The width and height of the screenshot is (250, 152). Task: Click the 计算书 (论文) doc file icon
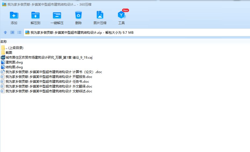click(3, 72)
